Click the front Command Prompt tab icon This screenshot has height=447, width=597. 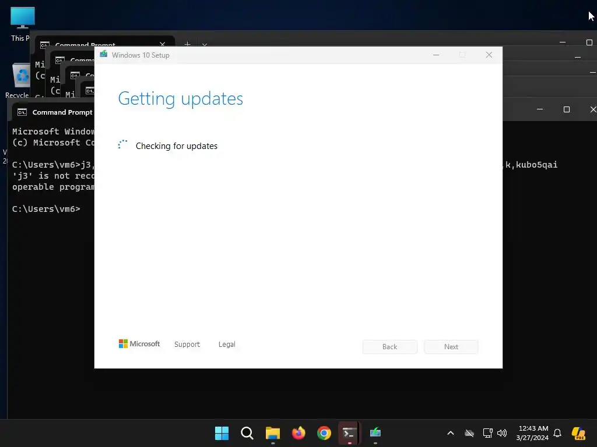(x=22, y=112)
